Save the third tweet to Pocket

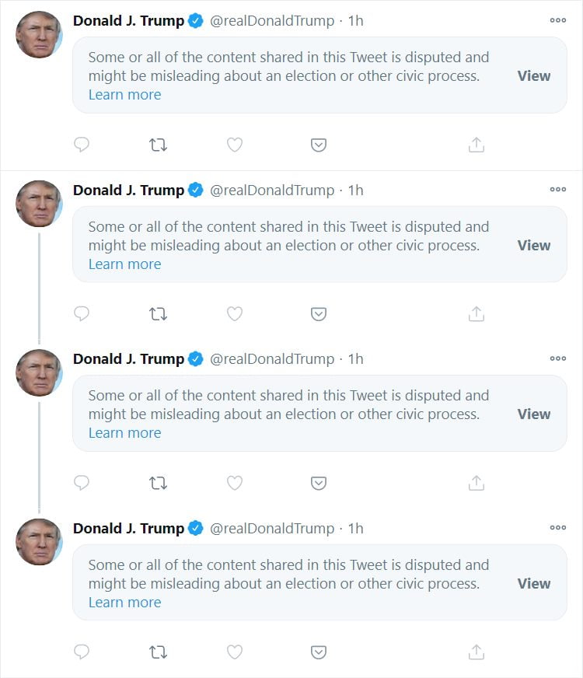click(x=318, y=483)
